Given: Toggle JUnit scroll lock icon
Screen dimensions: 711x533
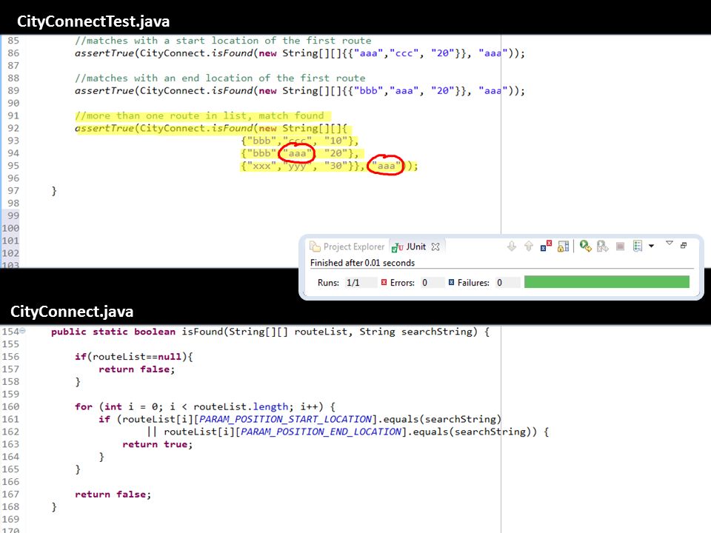Looking at the screenshot, I should (563, 246).
